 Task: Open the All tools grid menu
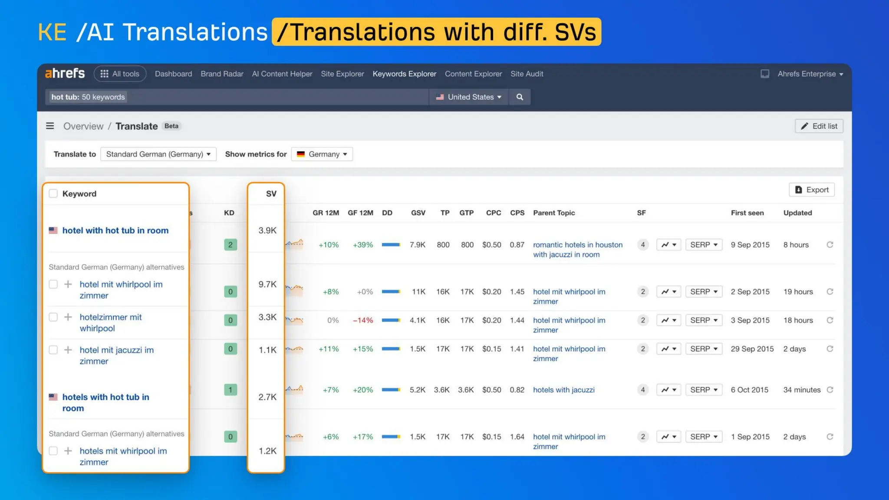point(120,74)
